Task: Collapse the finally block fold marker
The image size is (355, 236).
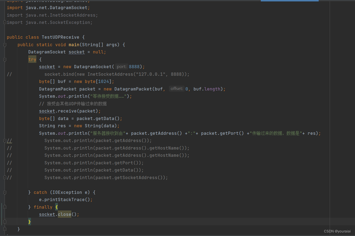Action: (x=5, y=207)
